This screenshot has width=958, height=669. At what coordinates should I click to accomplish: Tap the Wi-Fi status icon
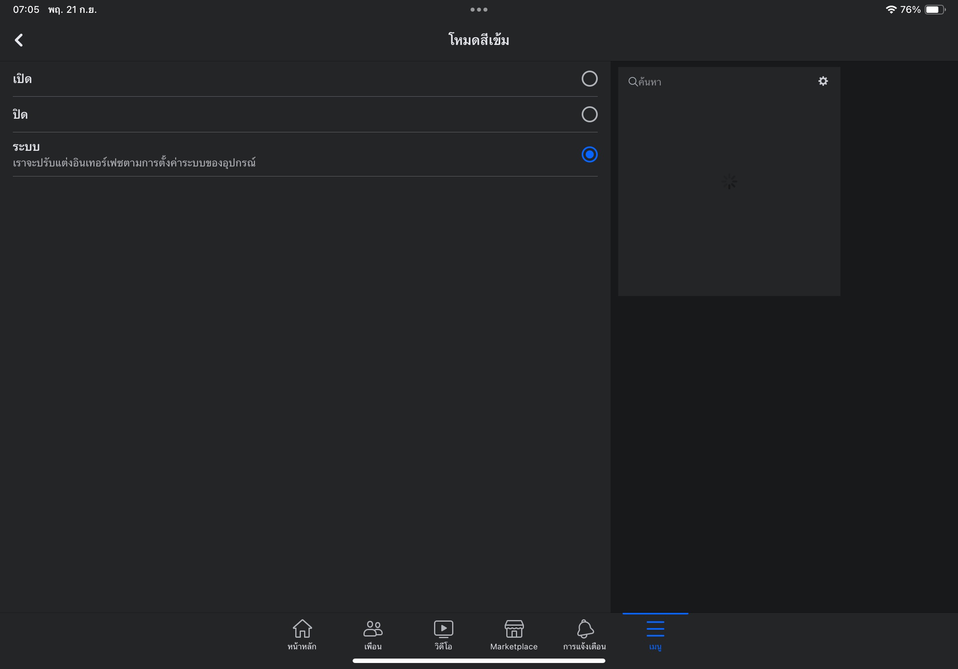pos(891,10)
